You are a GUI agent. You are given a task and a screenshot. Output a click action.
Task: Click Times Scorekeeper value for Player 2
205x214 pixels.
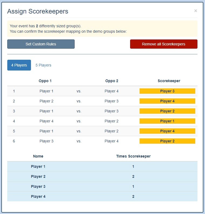click(133, 176)
